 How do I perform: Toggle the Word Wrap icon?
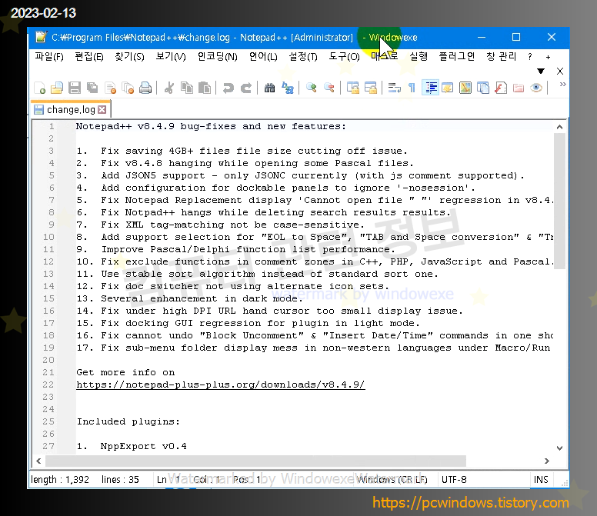point(394,88)
